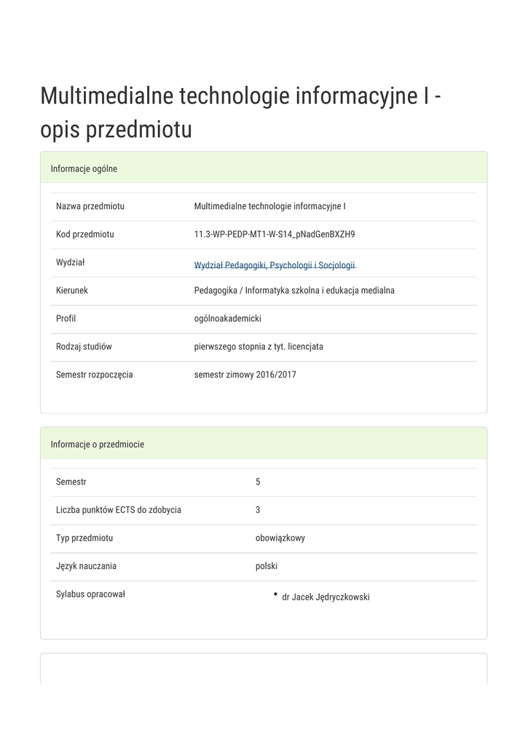Screen dimensions: 528x746
Task: Click the Semestr rozpoczęcia label
Action: (94, 375)
